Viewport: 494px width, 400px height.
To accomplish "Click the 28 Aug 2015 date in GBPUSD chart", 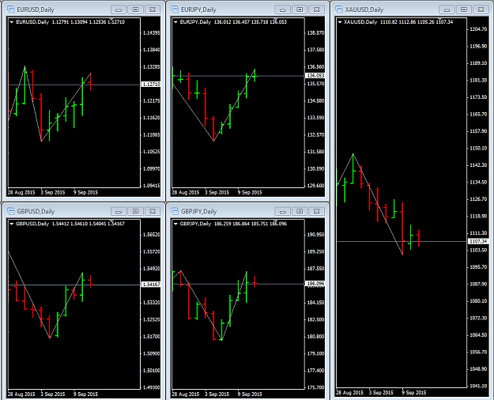I will [x=21, y=394].
